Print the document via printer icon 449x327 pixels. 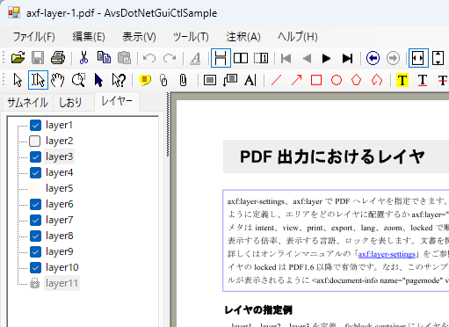coord(58,58)
